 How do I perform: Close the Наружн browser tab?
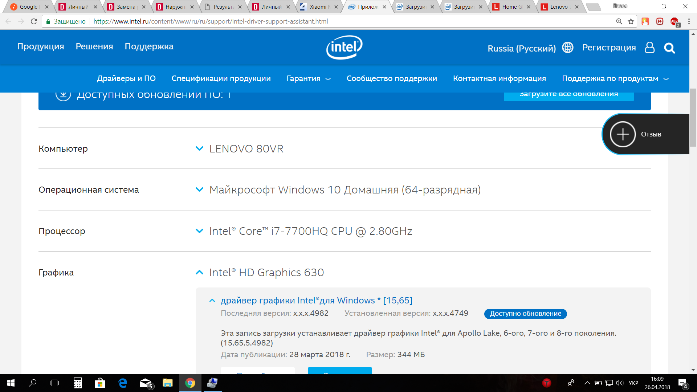(x=192, y=7)
